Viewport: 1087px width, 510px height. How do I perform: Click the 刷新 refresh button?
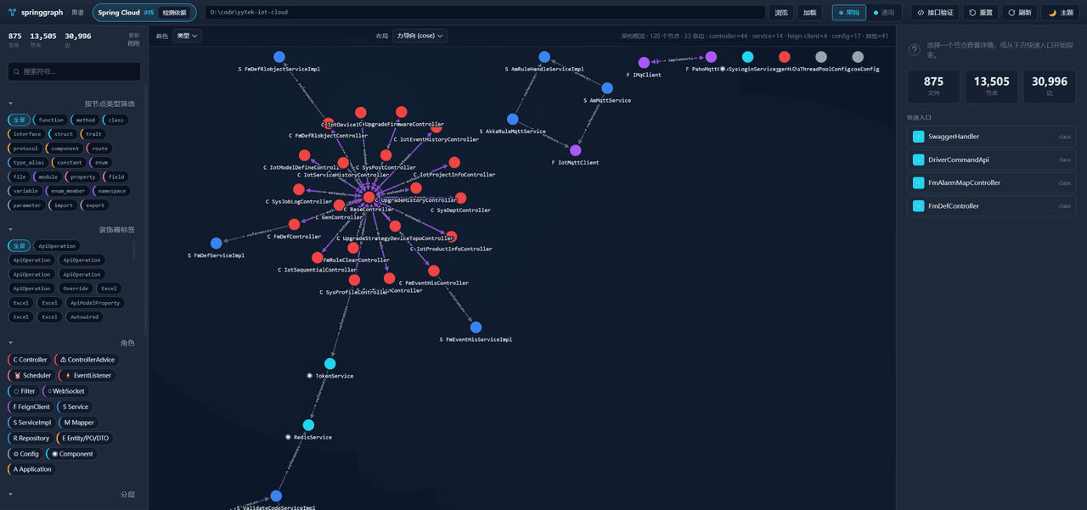[x=1019, y=13]
